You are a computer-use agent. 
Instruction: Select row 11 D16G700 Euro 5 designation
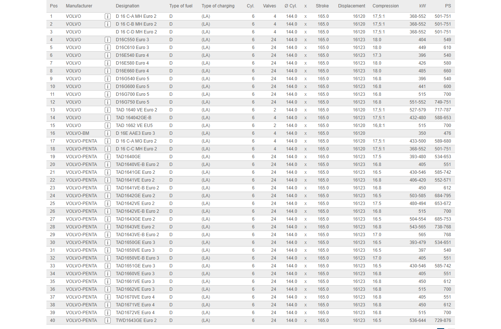pos(133,94)
